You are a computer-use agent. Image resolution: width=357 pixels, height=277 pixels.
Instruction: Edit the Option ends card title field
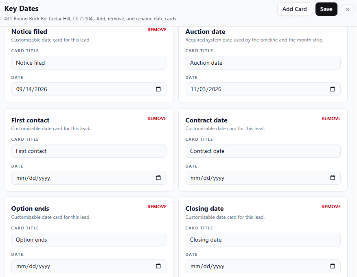[x=89, y=240]
